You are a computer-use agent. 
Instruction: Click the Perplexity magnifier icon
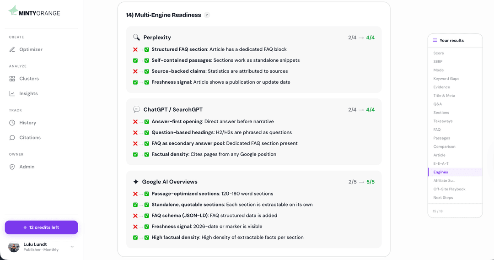[x=136, y=37]
